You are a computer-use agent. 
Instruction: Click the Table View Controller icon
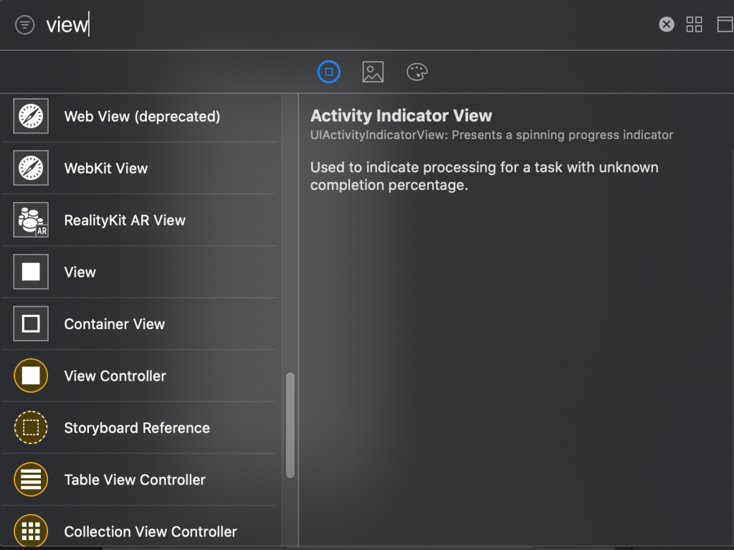click(31, 480)
